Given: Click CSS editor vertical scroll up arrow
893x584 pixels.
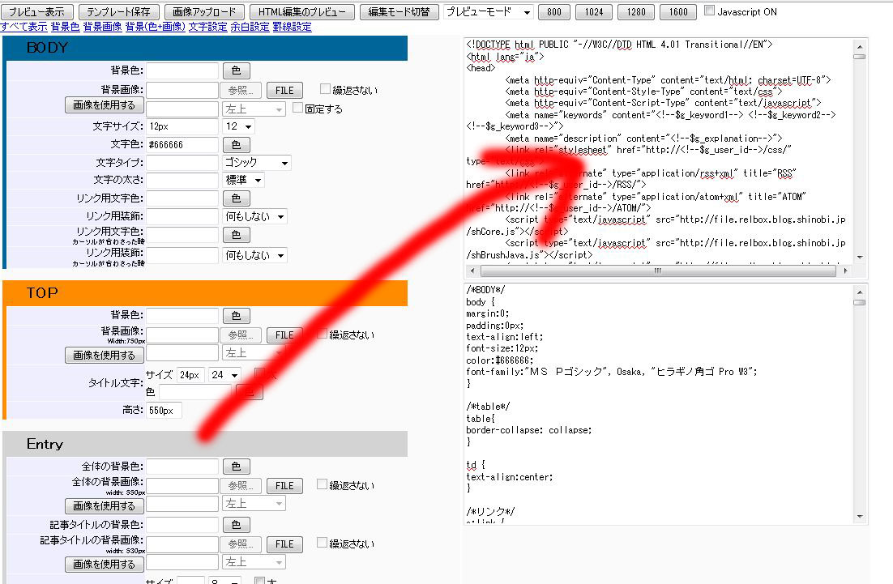Looking at the screenshot, I should pyautogui.click(x=860, y=292).
